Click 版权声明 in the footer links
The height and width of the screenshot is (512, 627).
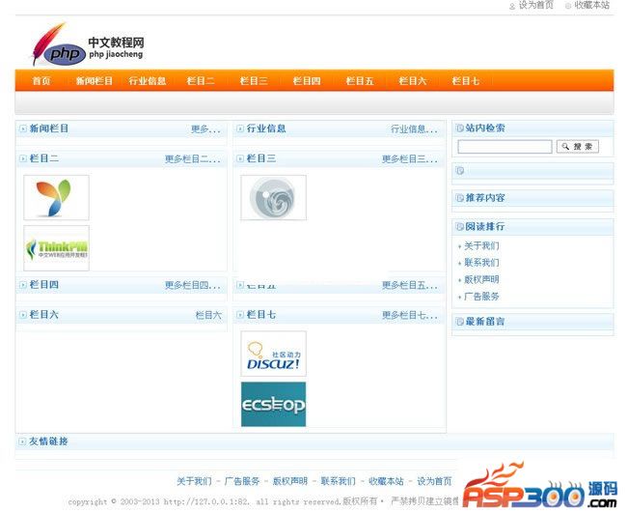pos(290,481)
